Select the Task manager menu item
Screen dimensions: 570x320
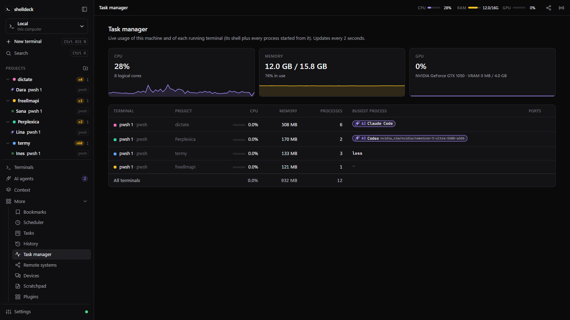[x=51, y=255]
